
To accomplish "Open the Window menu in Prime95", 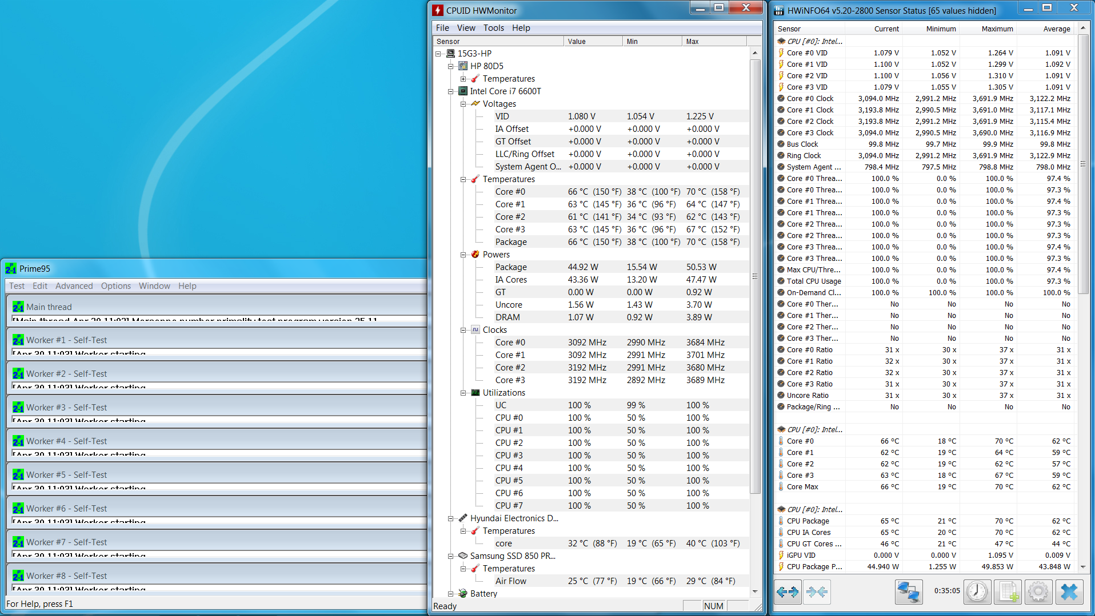I will [x=154, y=285].
